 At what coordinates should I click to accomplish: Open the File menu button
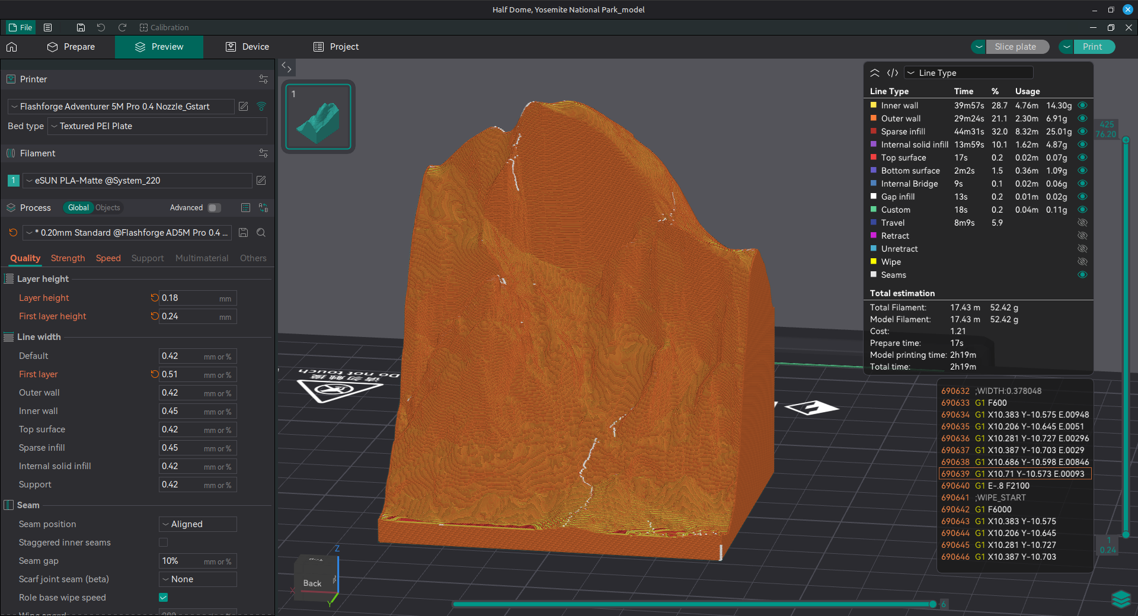pyautogui.click(x=21, y=27)
